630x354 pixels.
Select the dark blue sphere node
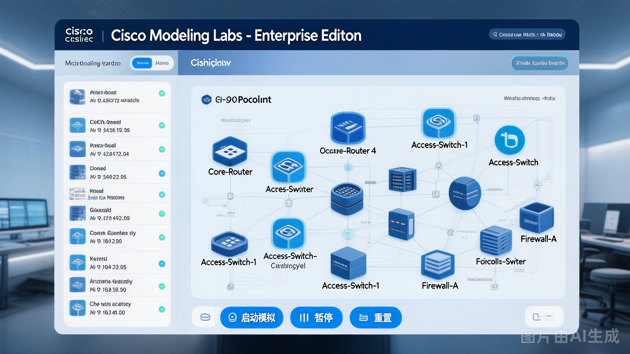coord(465,193)
